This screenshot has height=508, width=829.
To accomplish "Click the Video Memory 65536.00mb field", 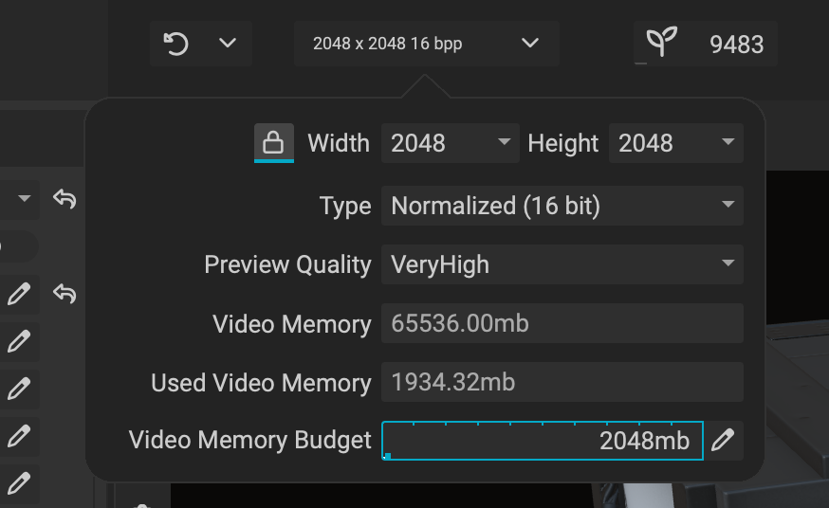I will pos(562,323).
